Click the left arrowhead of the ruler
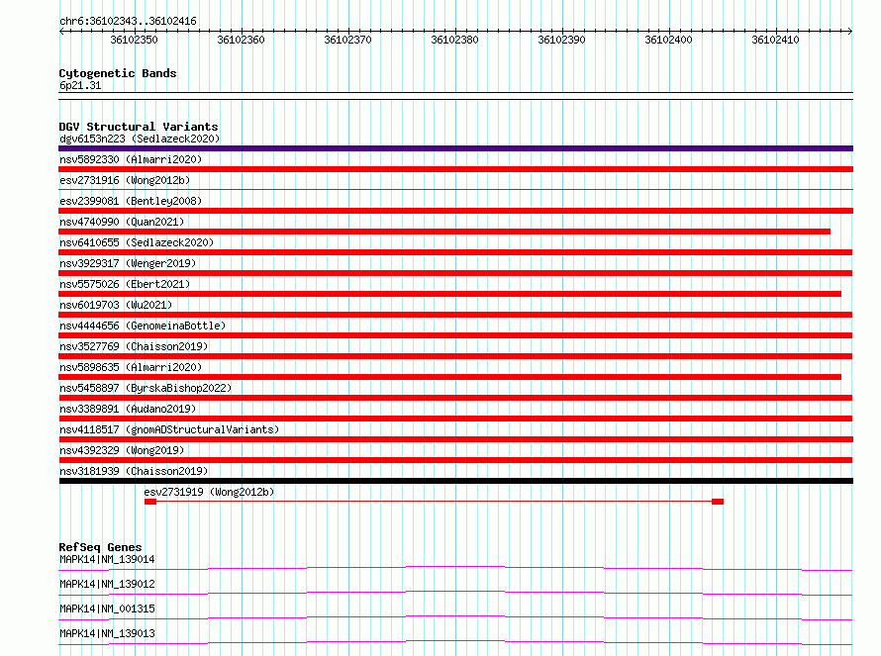Image resolution: width=881 pixels, height=656 pixels. [x=61, y=31]
